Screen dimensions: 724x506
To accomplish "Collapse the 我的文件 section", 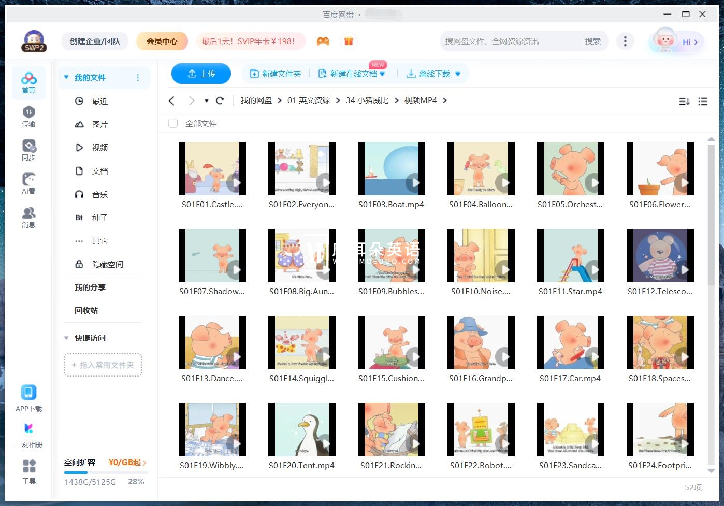I will tap(66, 77).
